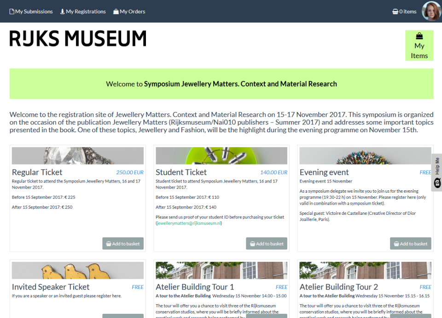Click the invited speaker registration note

point(66,296)
